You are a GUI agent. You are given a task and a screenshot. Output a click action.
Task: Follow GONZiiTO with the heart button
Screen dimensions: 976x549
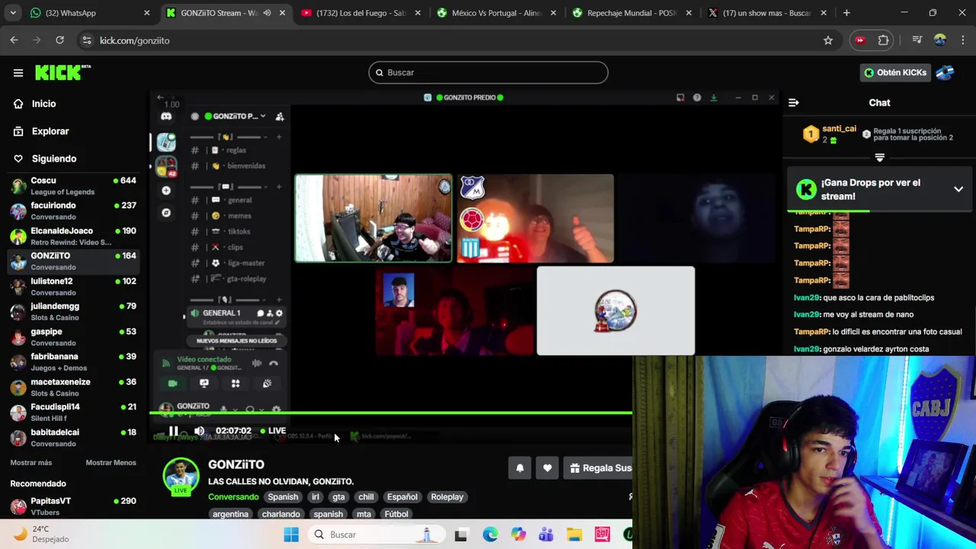point(547,468)
